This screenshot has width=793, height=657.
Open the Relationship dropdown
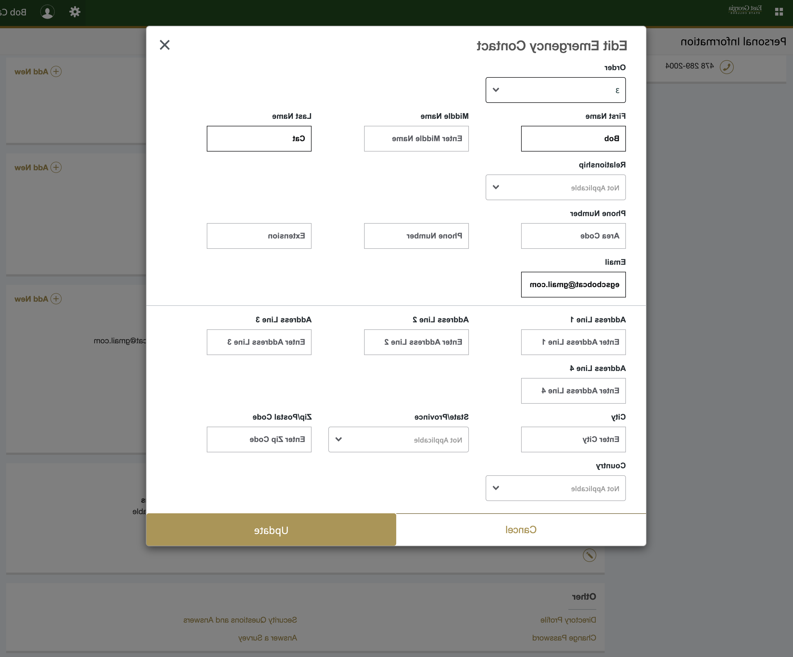coord(555,187)
